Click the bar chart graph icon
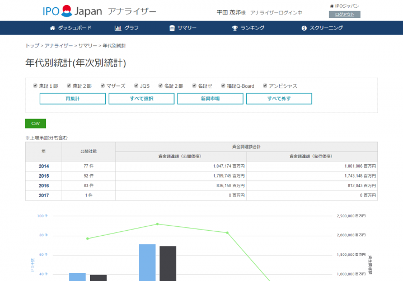The height and width of the screenshot is (281, 403). 118,28
